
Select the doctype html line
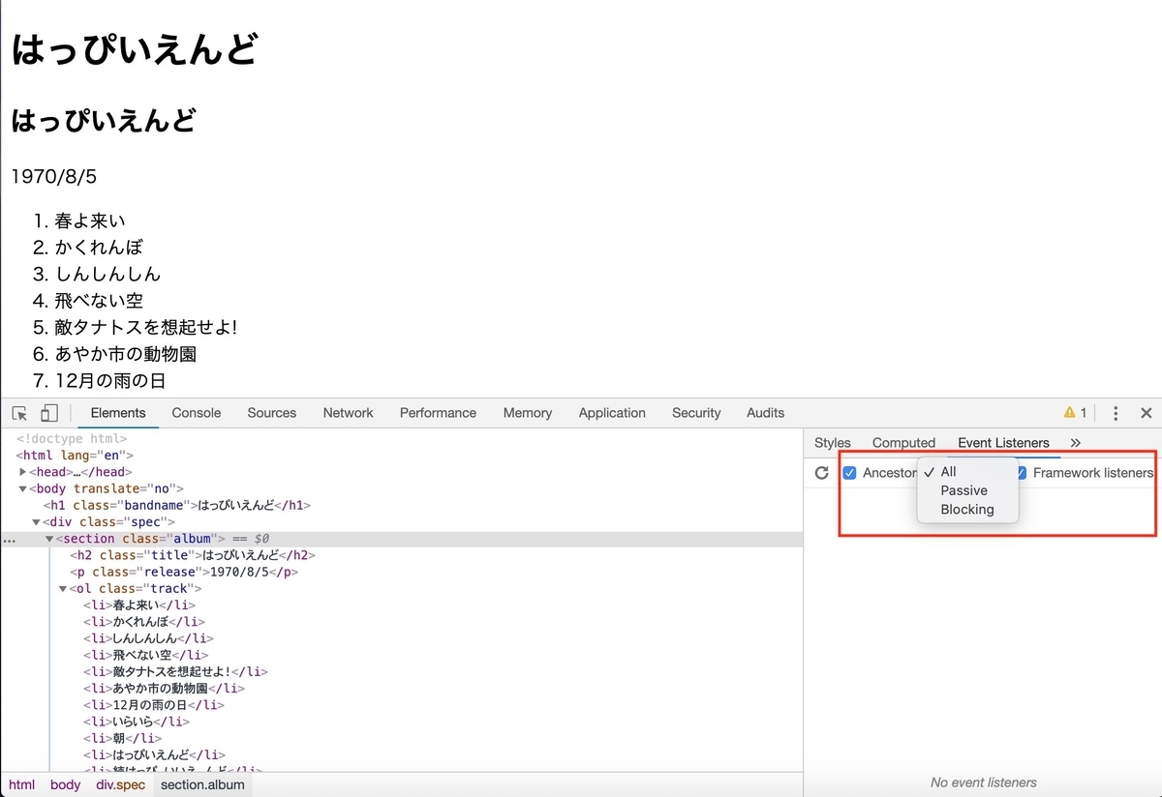[x=72, y=439]
